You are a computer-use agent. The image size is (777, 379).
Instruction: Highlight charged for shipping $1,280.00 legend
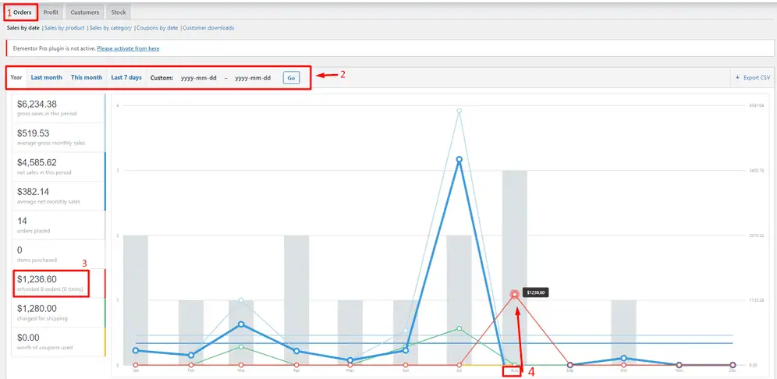coord(59,313)
